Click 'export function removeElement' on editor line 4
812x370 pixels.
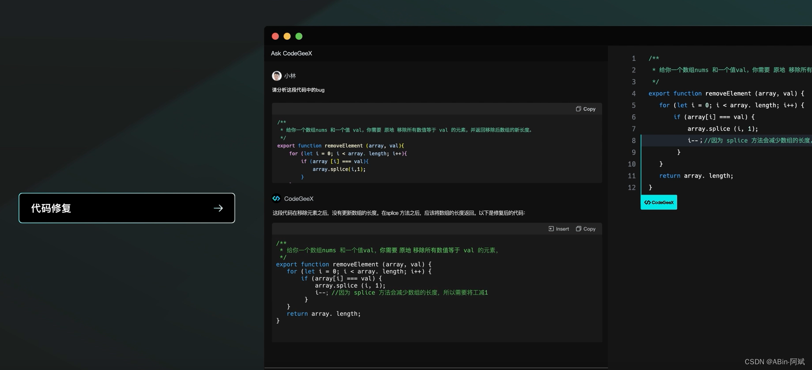pos(700,94)
